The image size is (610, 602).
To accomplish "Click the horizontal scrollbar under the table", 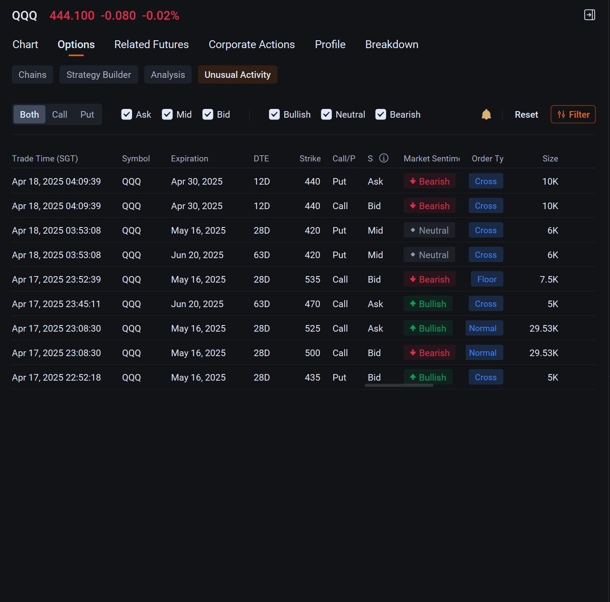I will 399,385.
